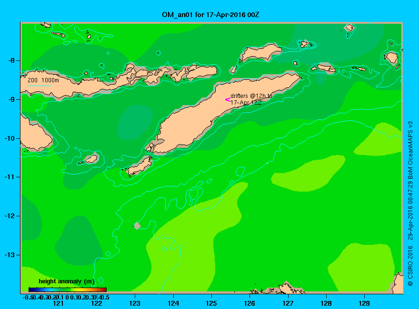Click the CSIRO 2016 BoM OceanMAPS copyright text
Image resolution: width=419 pixels, height=309 pixels.
(x=410, y=203)
